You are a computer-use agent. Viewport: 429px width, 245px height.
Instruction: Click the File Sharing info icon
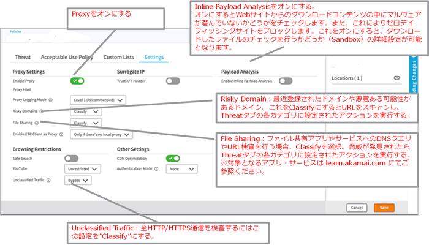point(37,123)
